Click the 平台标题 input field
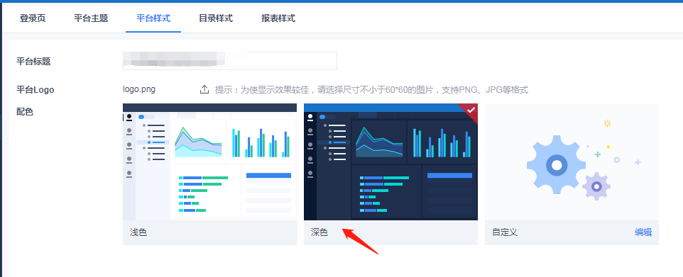 pyautogui.click(x=230, y=61)
